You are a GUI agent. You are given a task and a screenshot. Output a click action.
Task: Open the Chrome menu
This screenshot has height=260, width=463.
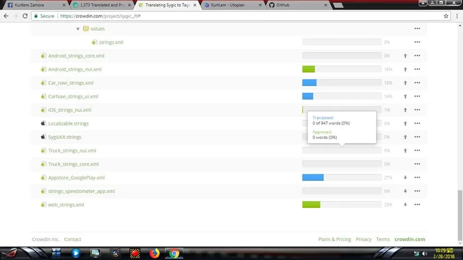[x=457, y=16]
